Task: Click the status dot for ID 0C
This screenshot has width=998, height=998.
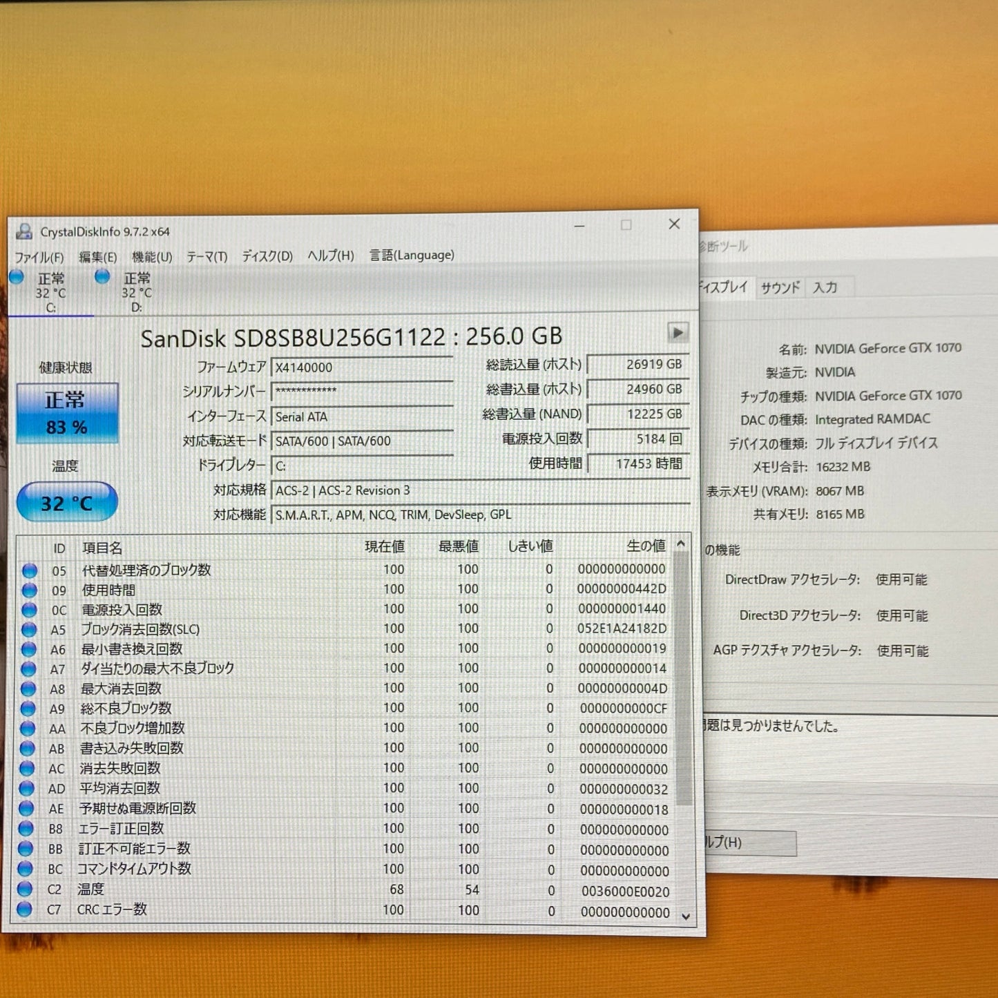Action: (29, 610)
